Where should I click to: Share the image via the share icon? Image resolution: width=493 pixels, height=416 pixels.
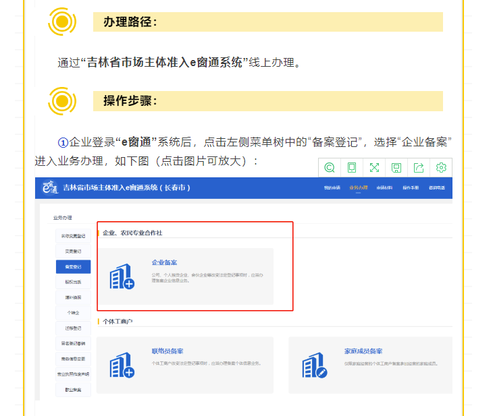click(x=419, y=167)
